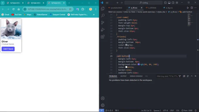
Task: Switch to the youtube.html editor tab
Action: [115, 8]
